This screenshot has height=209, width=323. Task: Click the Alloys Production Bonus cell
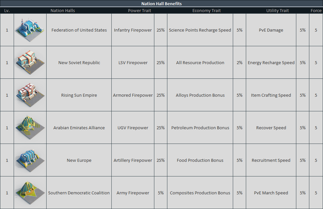200,95
